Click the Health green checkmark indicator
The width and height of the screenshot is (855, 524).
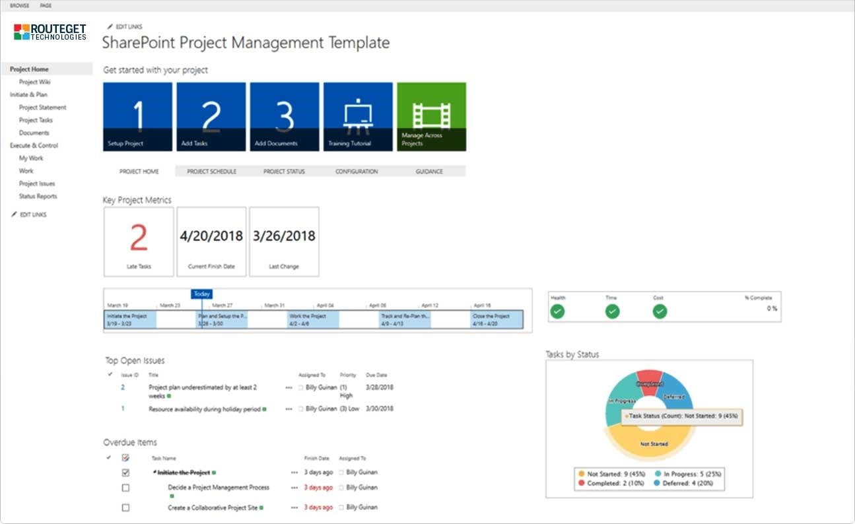(x=558, y=311)
